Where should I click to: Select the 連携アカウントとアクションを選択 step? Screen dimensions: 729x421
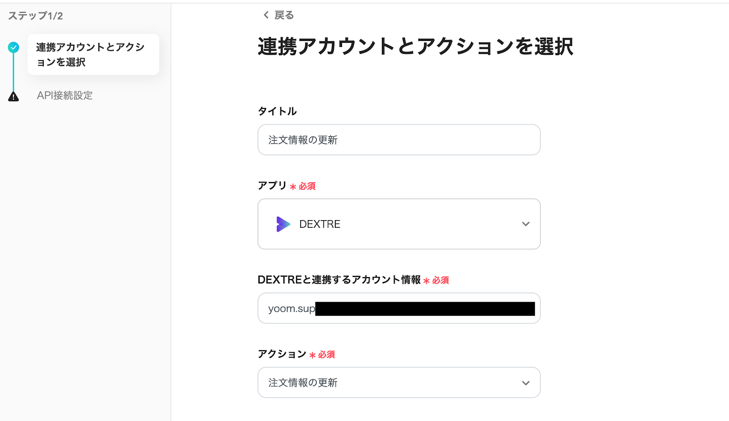pos(93,55)
